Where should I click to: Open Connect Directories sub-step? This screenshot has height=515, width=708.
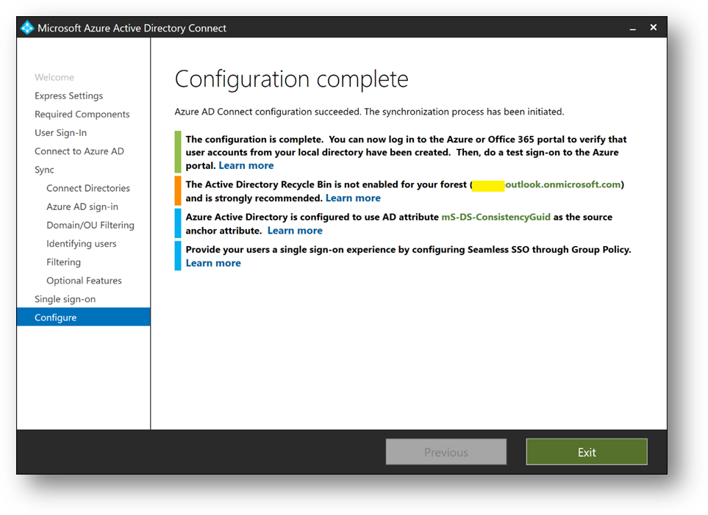[x=88, y=188]
